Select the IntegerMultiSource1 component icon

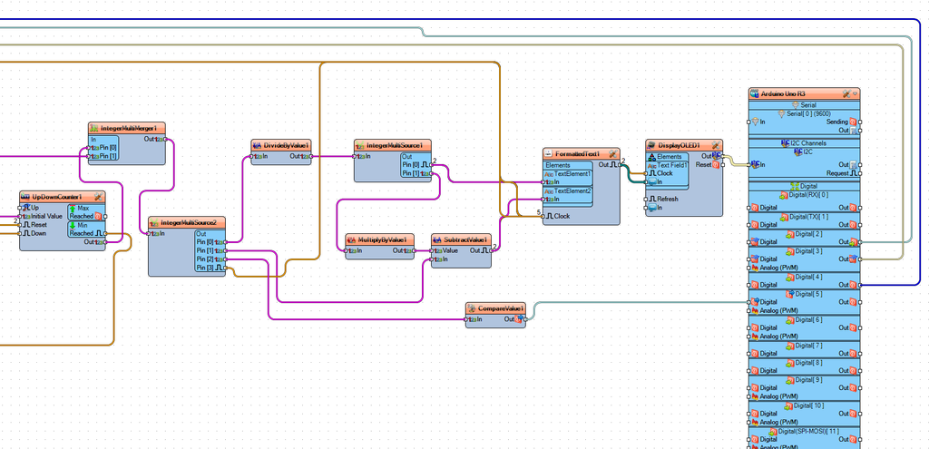(x=360, y=145)
